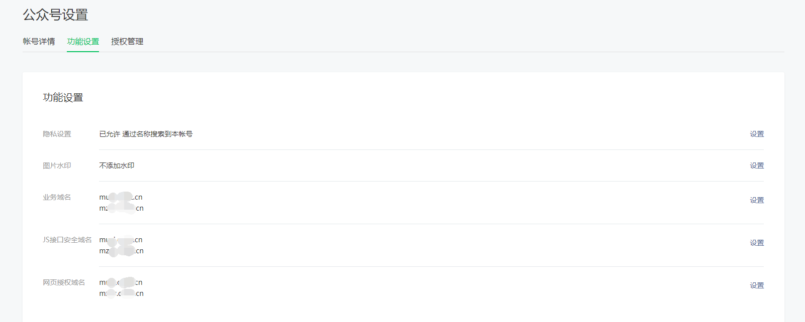Image resolution: width=805 pixels, height=322 pixels.
Task: Click 设置 link for 隐私设置 row
Action: (757, 134)
